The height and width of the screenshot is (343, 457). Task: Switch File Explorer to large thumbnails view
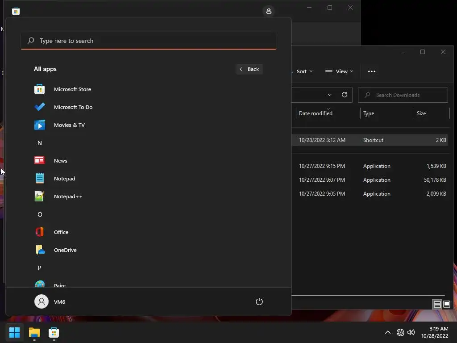click(x=447, y=305)
